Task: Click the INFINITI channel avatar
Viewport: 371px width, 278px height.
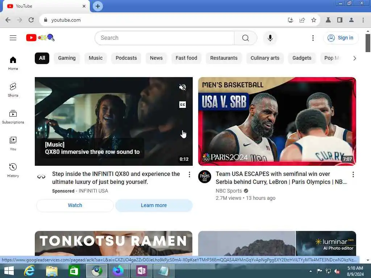Action: 41,177
